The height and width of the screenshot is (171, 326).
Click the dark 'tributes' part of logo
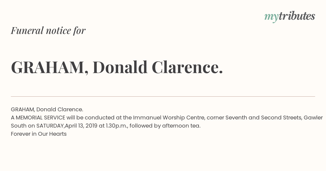click(297, 16)
